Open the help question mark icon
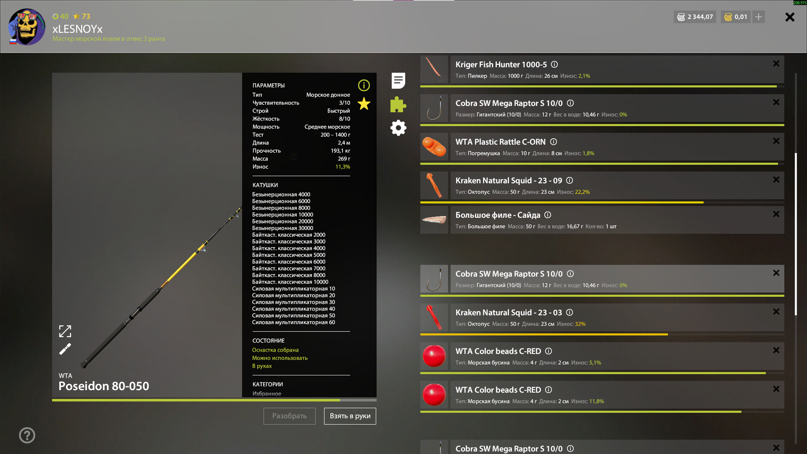 tap(27, 435)
